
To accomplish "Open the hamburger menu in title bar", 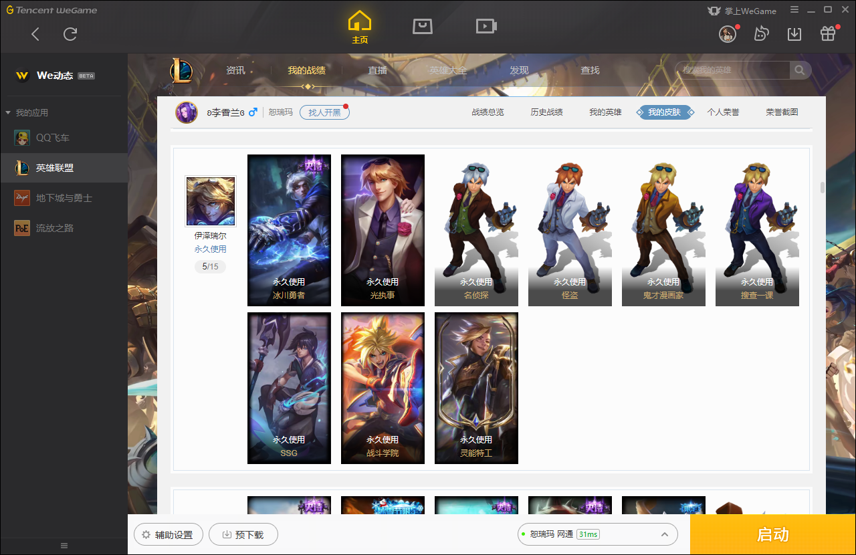I will tap(794, 10).
